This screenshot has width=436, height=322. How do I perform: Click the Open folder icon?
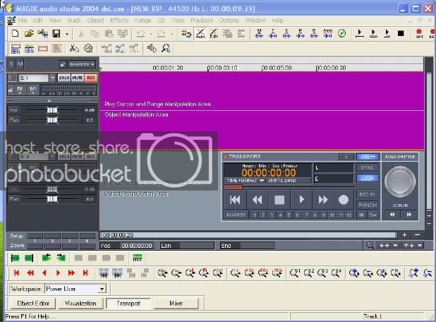click(29, 34)
